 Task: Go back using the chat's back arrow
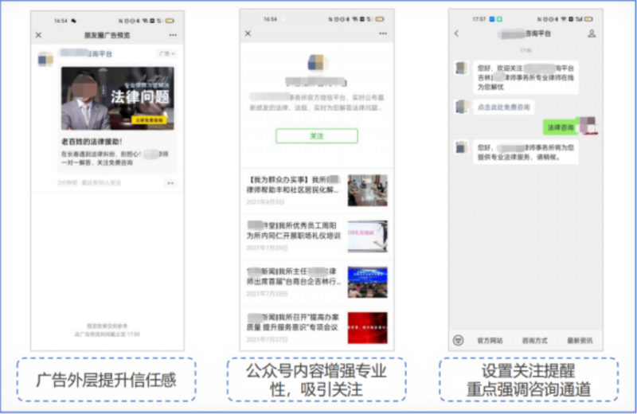click(456, 33)
